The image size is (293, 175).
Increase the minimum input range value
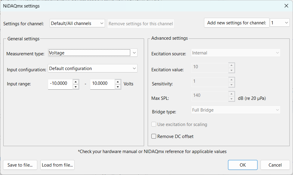coord(76,81)
